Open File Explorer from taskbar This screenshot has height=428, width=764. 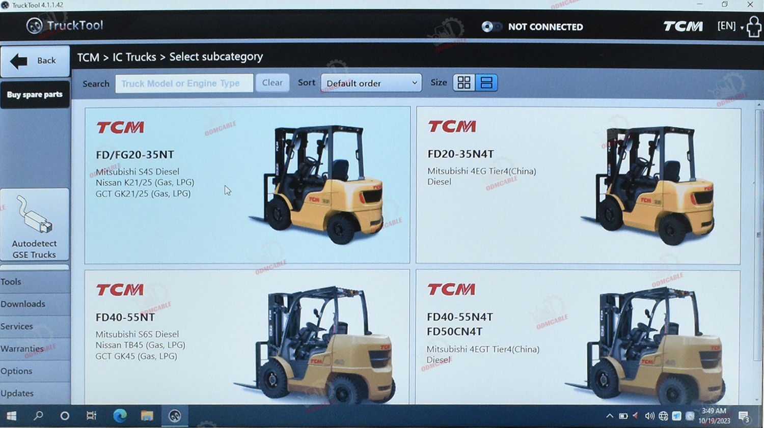147,416
